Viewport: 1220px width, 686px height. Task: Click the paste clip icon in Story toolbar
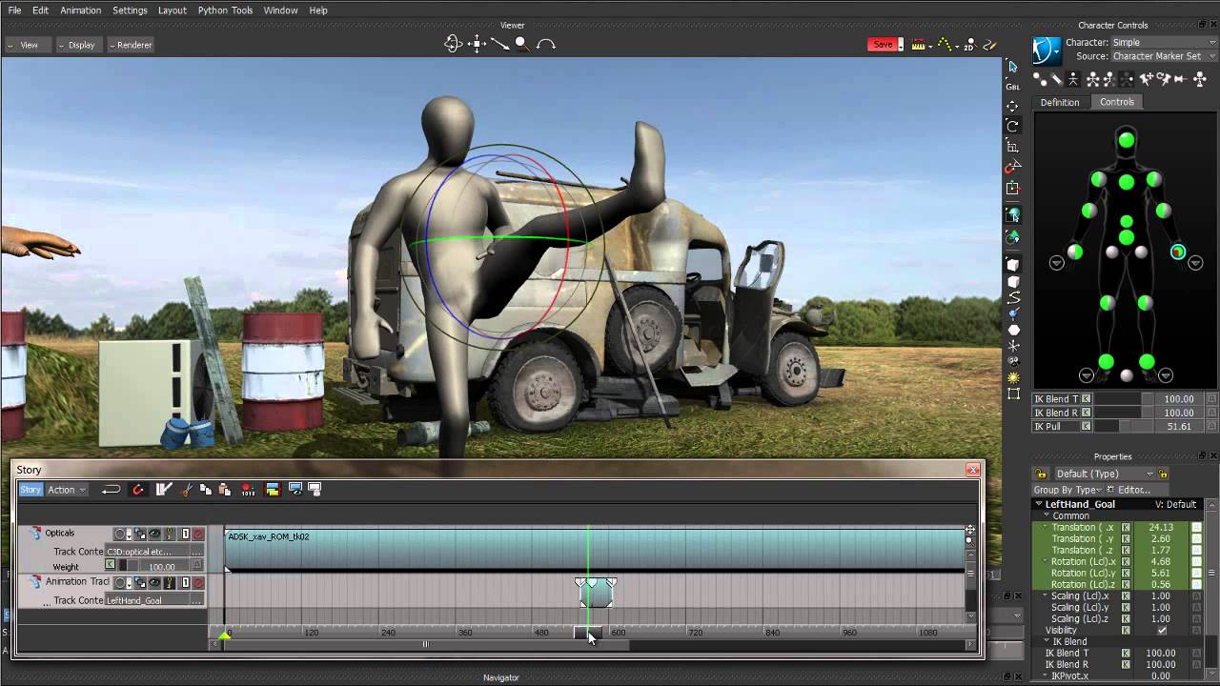tap(223, 488)
